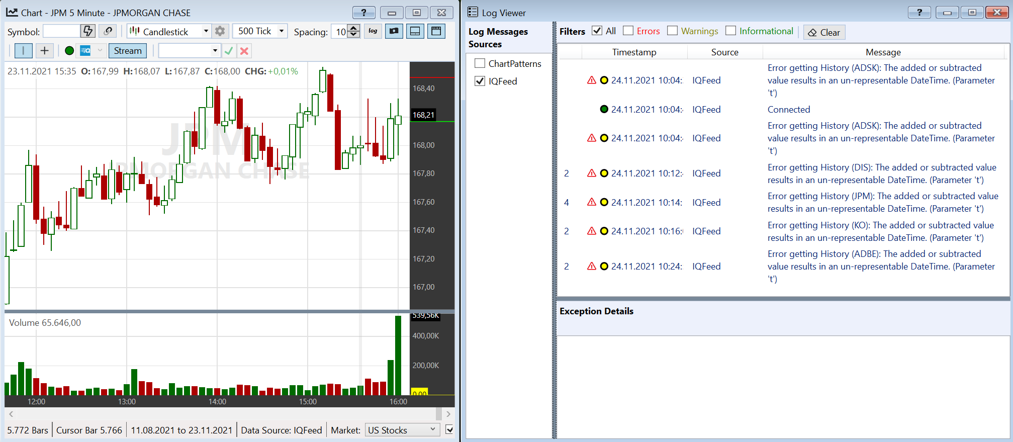The height and width of the screenshot is (442, 1013).
Task: Click the bottom-right checkbox dropdown icon in status bar
Action: pyautogui.click(x=449, y=430)
